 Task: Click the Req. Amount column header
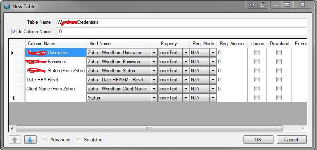tap(232, 44)
